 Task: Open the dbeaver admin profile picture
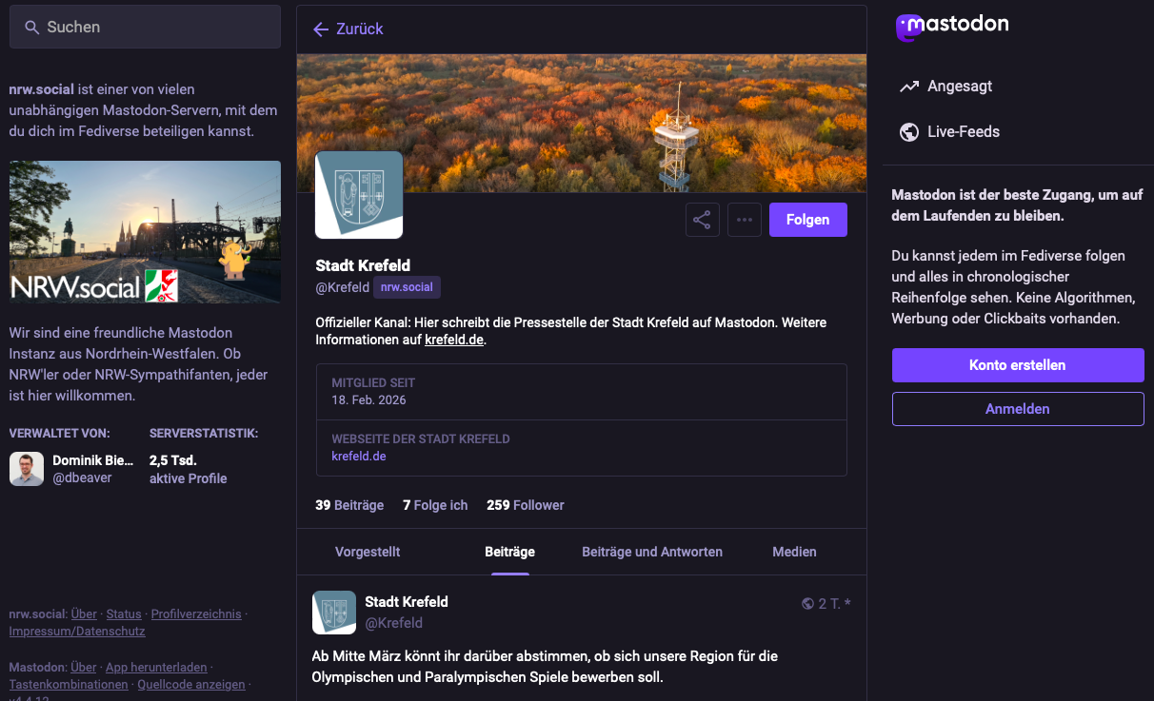pyautogui.click(x=26, y=468)
